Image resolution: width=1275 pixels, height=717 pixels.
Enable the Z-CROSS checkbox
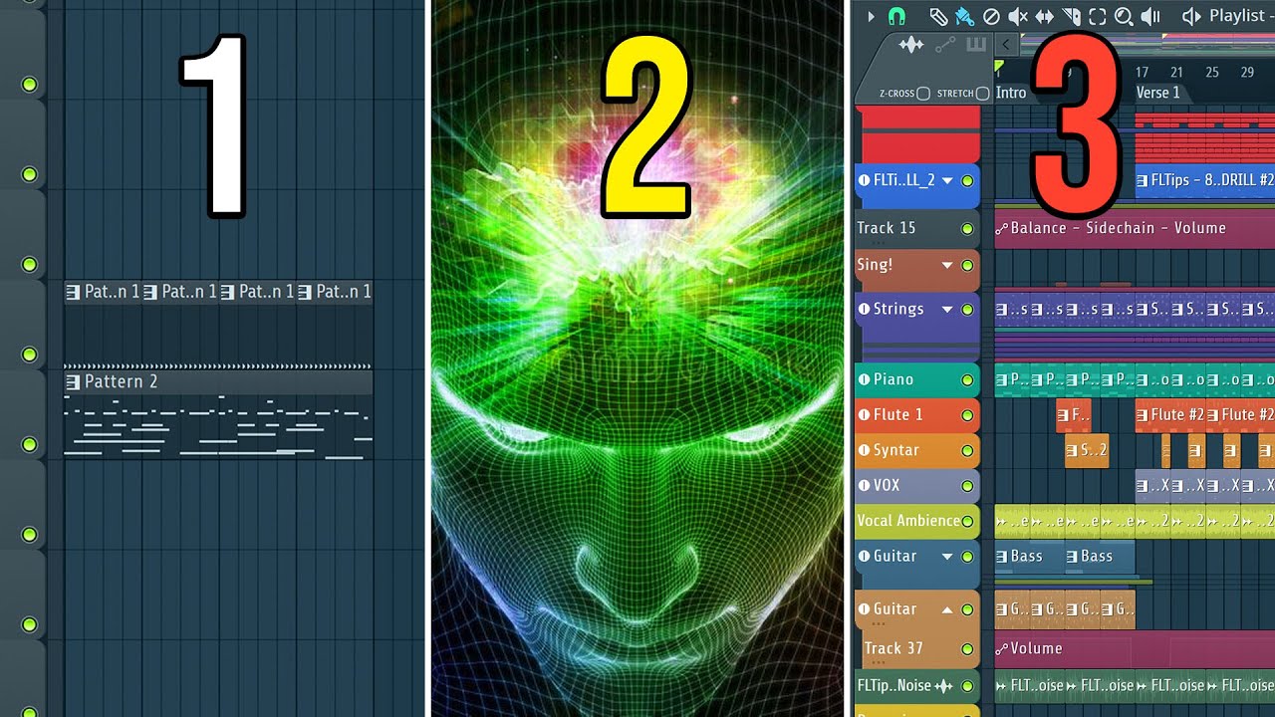pyautogui.click(x=923, y=94)
